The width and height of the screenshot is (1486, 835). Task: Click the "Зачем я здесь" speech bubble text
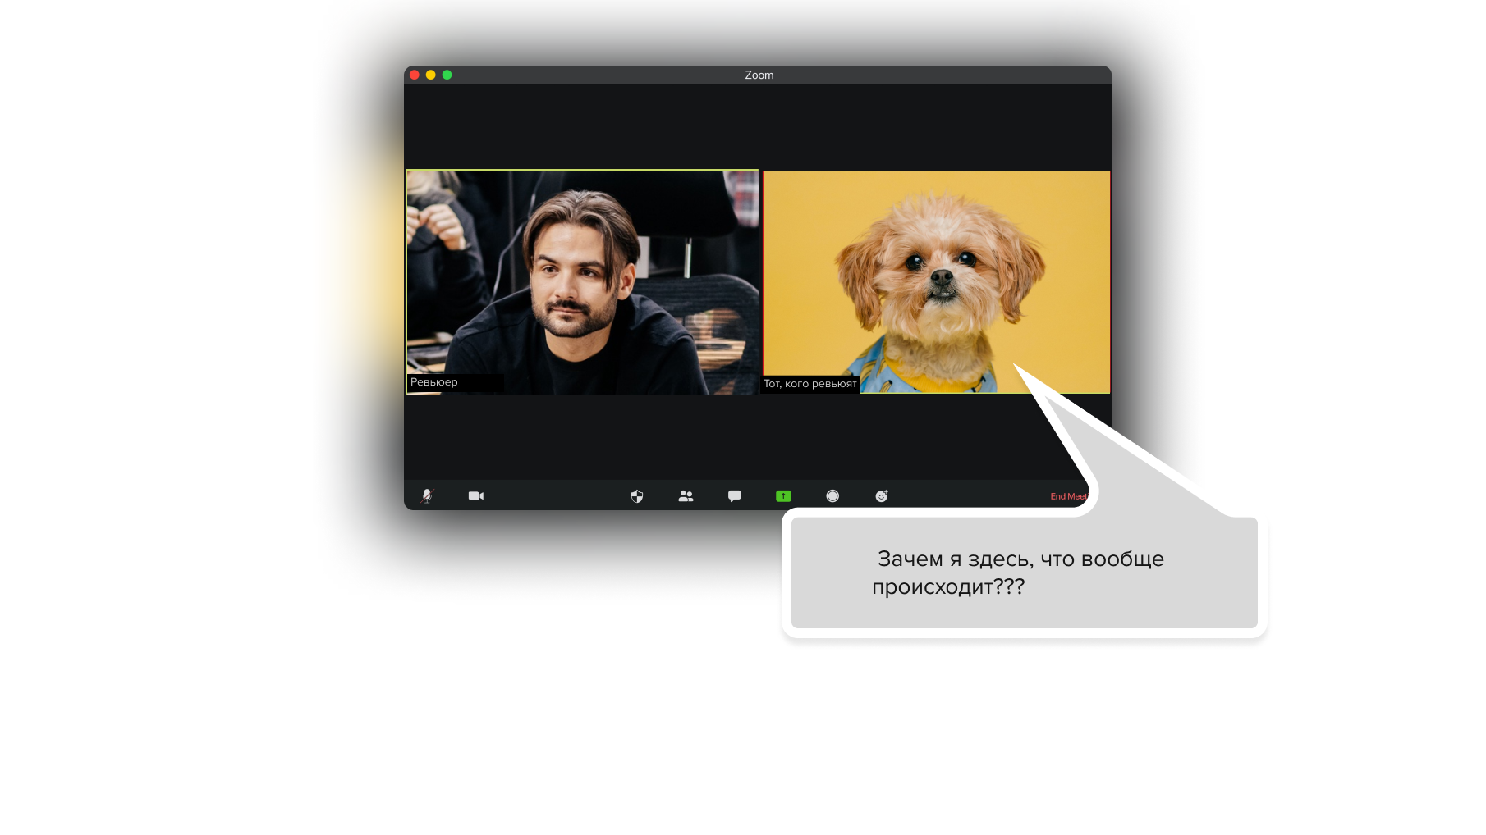pyautogui.click(x=1020, y=573)
